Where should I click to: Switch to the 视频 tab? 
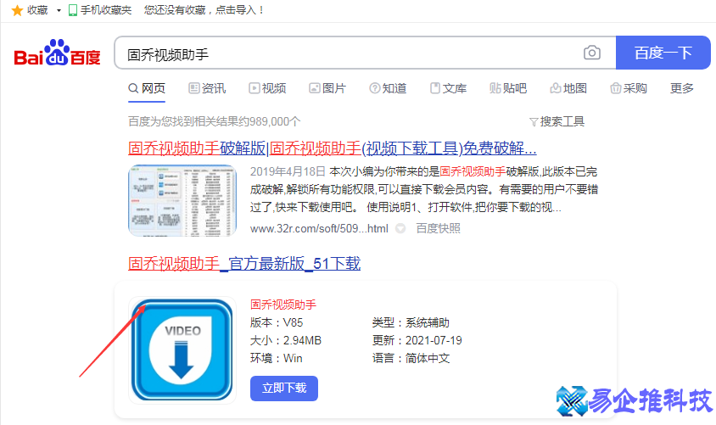(267, 88)
